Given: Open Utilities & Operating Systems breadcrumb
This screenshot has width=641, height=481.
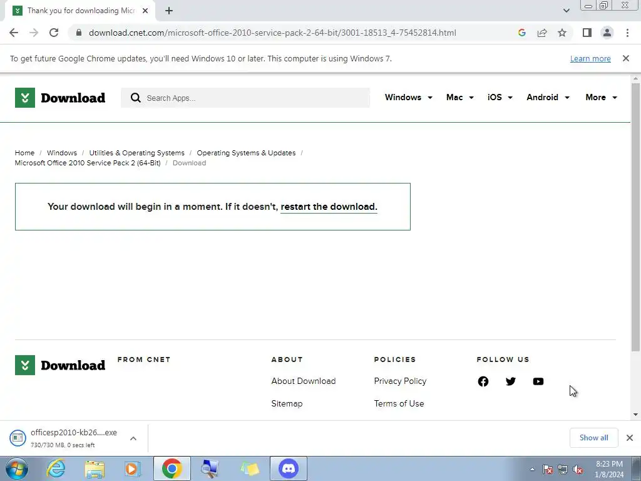Looking at the screenshot, I should click(136, 153).
